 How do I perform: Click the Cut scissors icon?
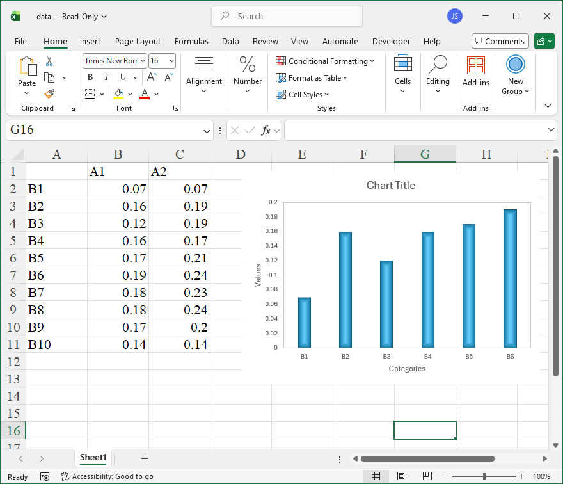click(49, 61)
